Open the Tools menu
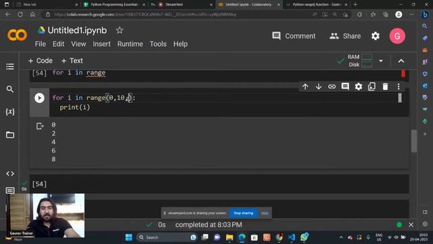The height and width of the screenshot is (244, 433). 158,44
